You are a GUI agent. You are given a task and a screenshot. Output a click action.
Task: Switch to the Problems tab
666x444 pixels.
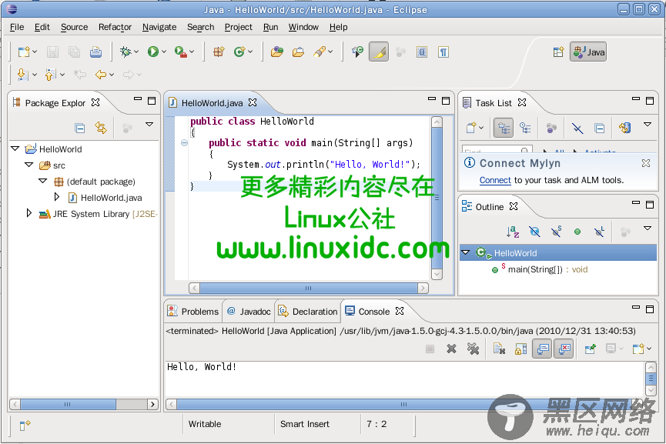[x=193, y=311]
